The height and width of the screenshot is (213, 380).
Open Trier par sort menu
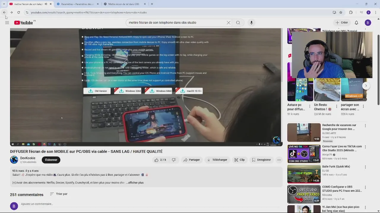click(59, 194)
